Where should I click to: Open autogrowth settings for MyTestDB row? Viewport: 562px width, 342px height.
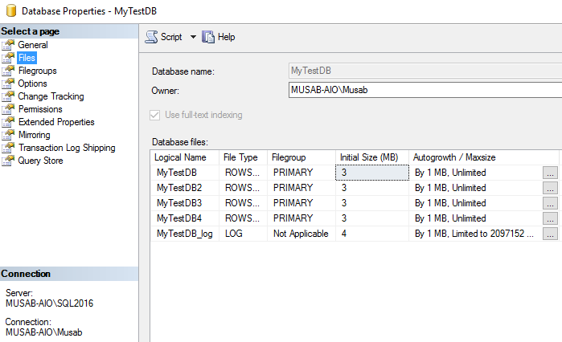550,173
